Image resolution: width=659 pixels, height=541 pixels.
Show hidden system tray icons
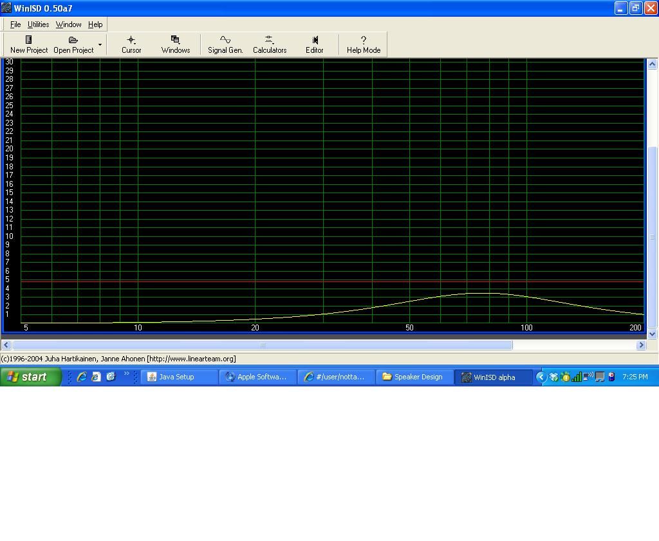coord(541,377)
